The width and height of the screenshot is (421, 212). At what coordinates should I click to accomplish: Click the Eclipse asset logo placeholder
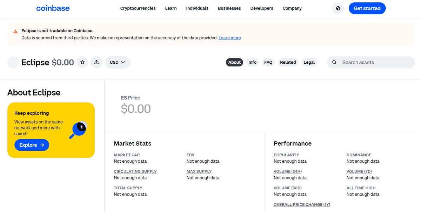[x=13, y=62]
